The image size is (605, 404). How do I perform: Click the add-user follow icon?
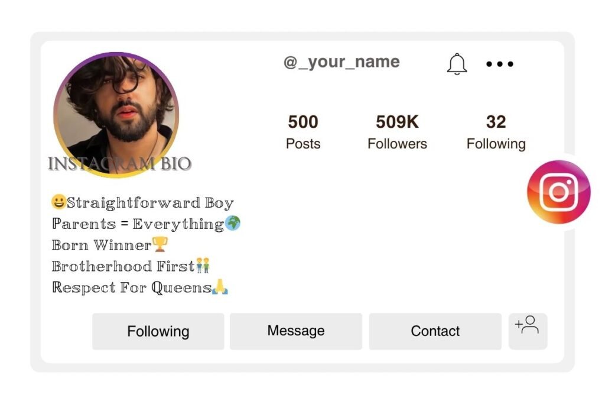pyautogui.click(x=528, y=331)
